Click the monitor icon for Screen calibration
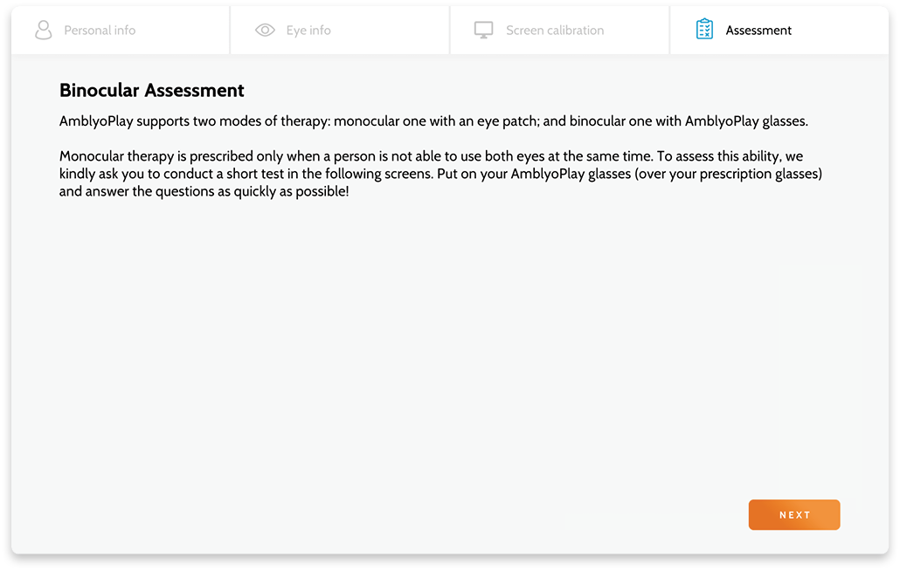This screenshot has height=571, width=900. click(484, 30)
